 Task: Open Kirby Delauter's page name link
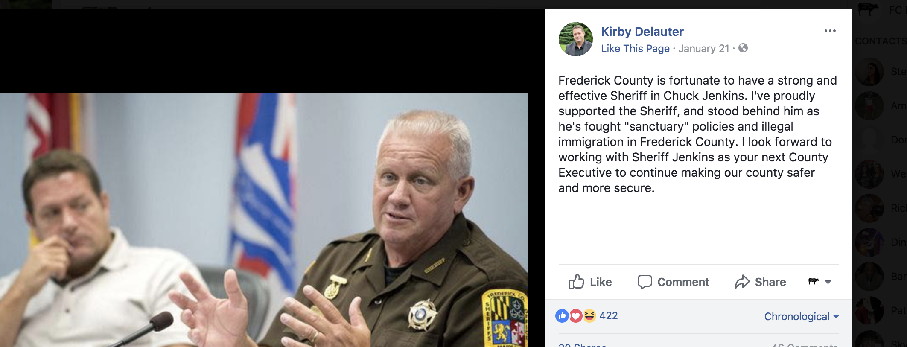pos(642,32)
